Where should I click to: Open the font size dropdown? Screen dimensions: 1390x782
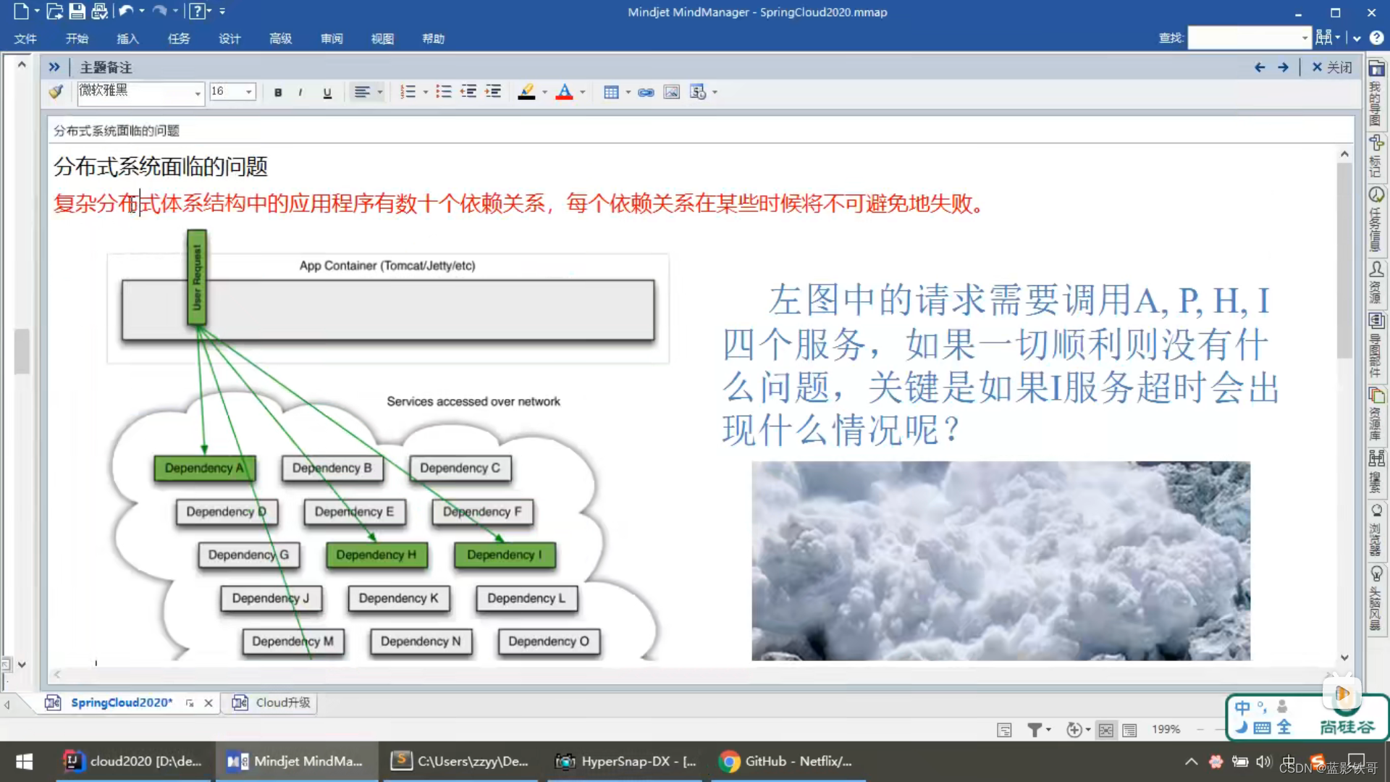[x=248, y=92]
